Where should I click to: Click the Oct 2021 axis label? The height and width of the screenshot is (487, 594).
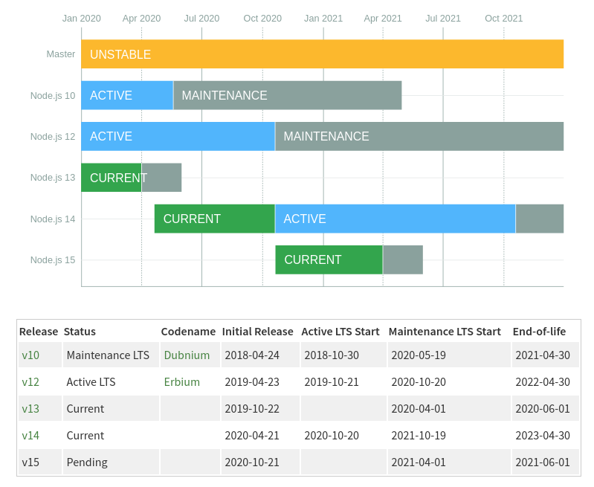(x=504, y=18)
